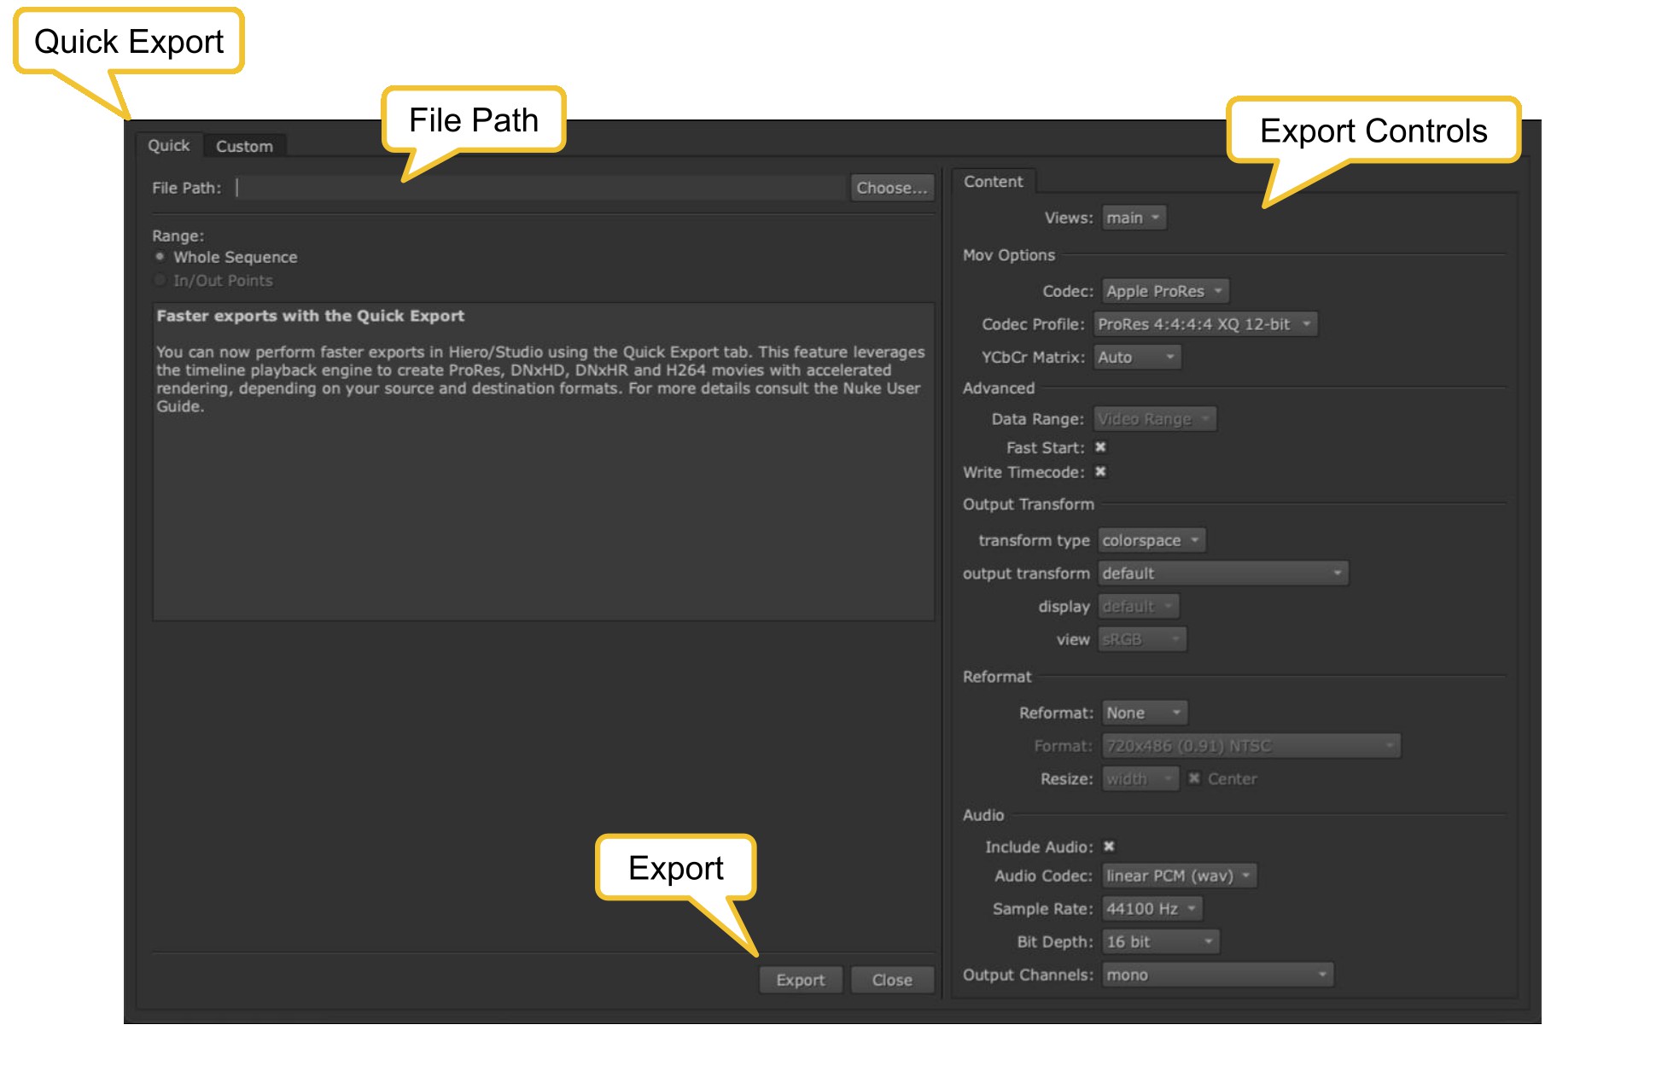Expand the Codec Profile dropdown

(1205, 324)
